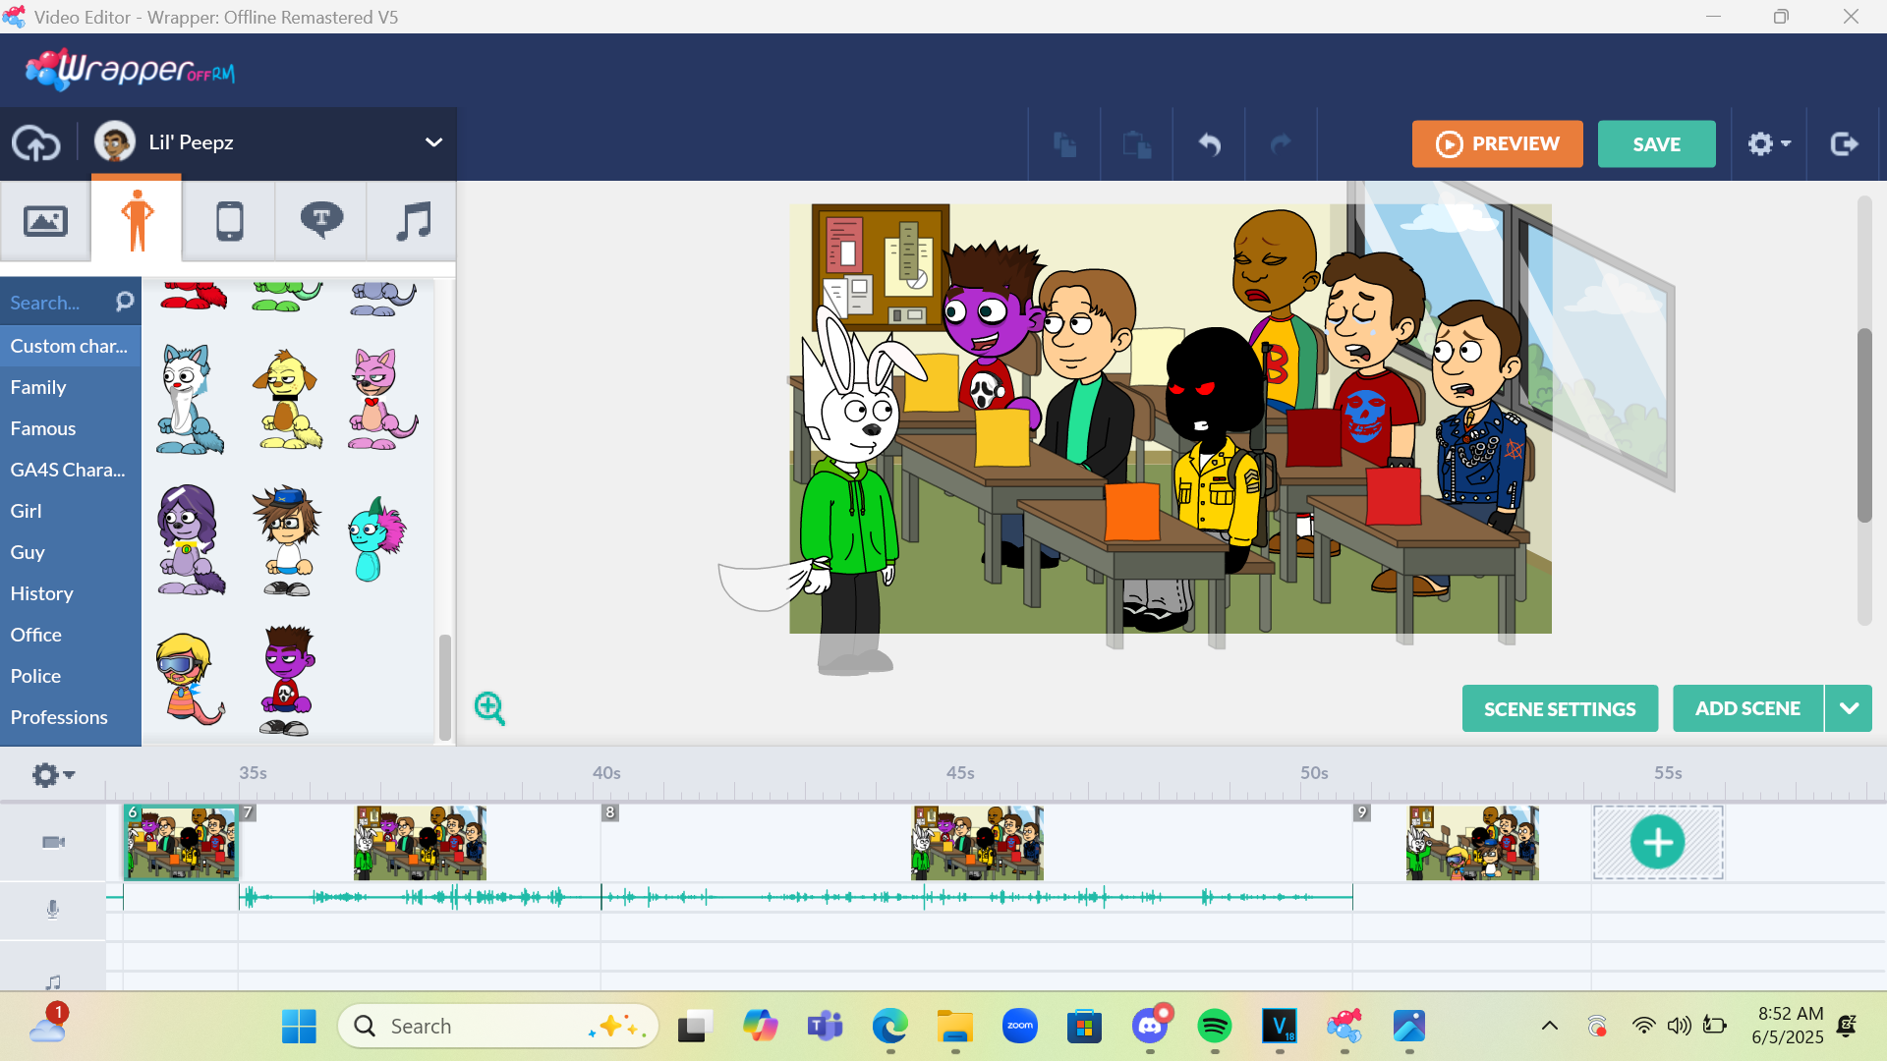Select the GA4S Characters category
Screen dimensions: 1887x1061
click(x=68, y=470)
